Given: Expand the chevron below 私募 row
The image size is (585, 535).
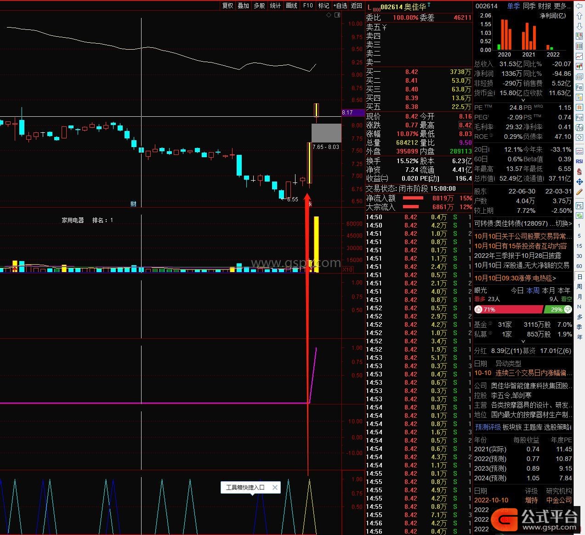Looking at the screenshot, I should pyautogui.click(x=523, y=341).
